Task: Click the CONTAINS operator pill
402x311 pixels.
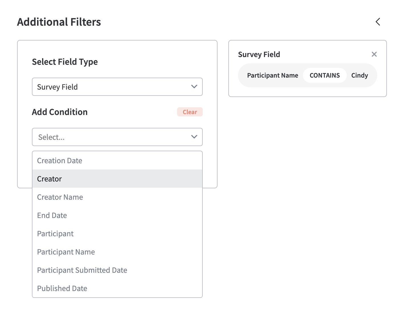Action: [325, 75]
